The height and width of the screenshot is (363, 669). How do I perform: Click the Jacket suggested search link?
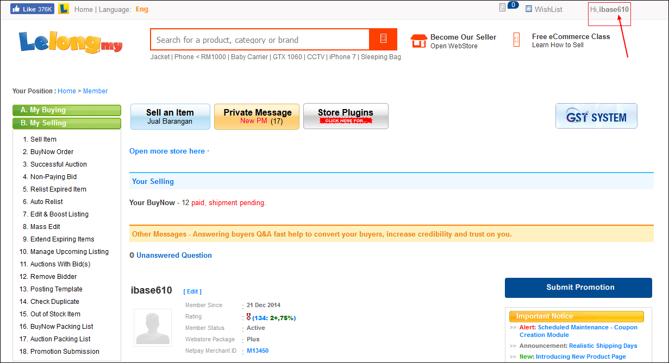coord(160,57)
